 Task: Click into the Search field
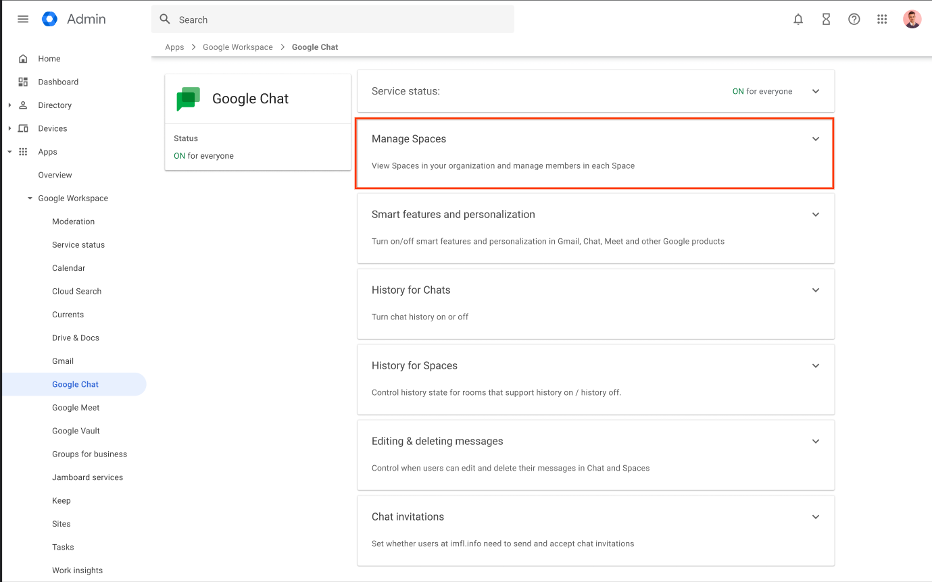pos(333,20)
